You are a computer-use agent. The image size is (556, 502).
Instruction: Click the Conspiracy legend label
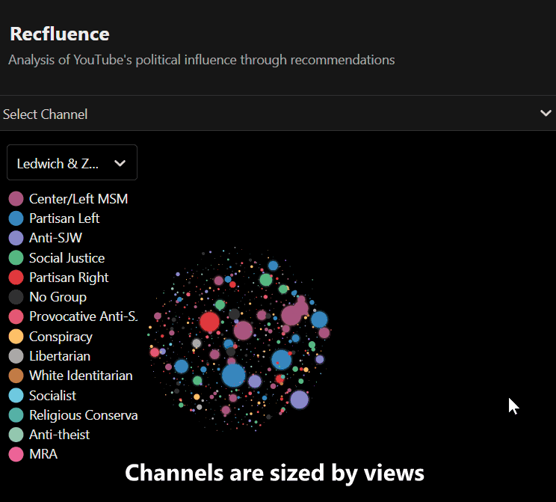click(x=61, y=337)
